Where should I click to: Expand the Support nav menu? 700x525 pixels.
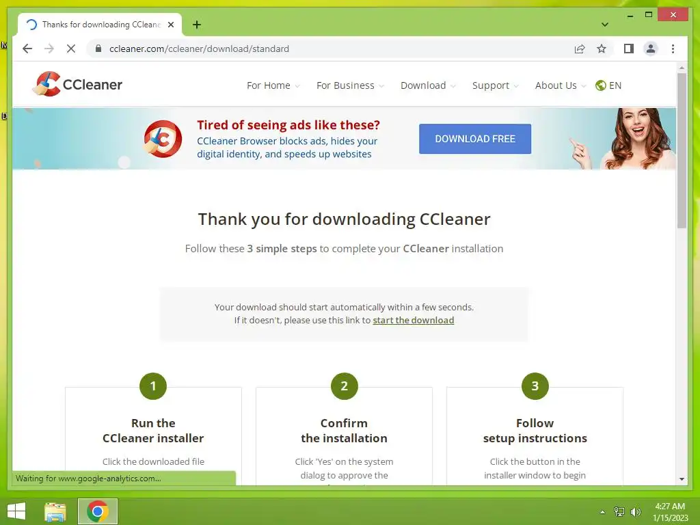click(496, 85)
